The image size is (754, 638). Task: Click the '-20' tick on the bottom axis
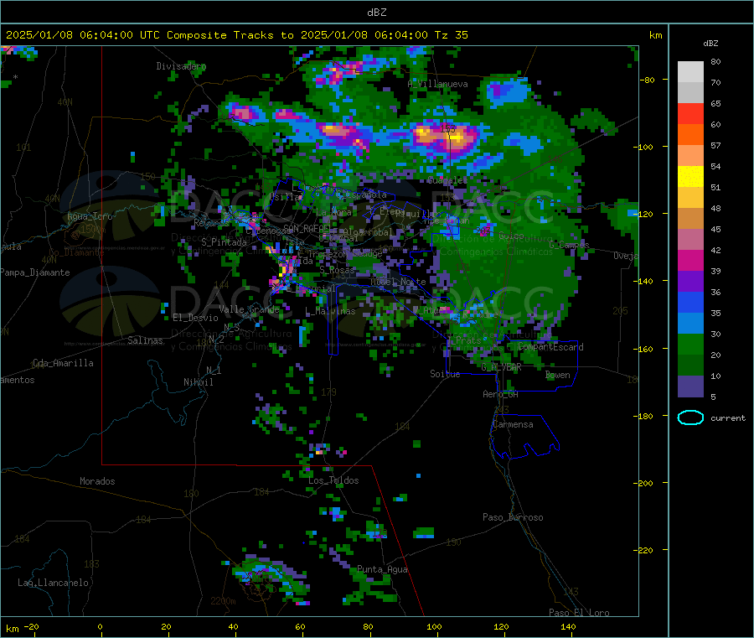(31, 626)
